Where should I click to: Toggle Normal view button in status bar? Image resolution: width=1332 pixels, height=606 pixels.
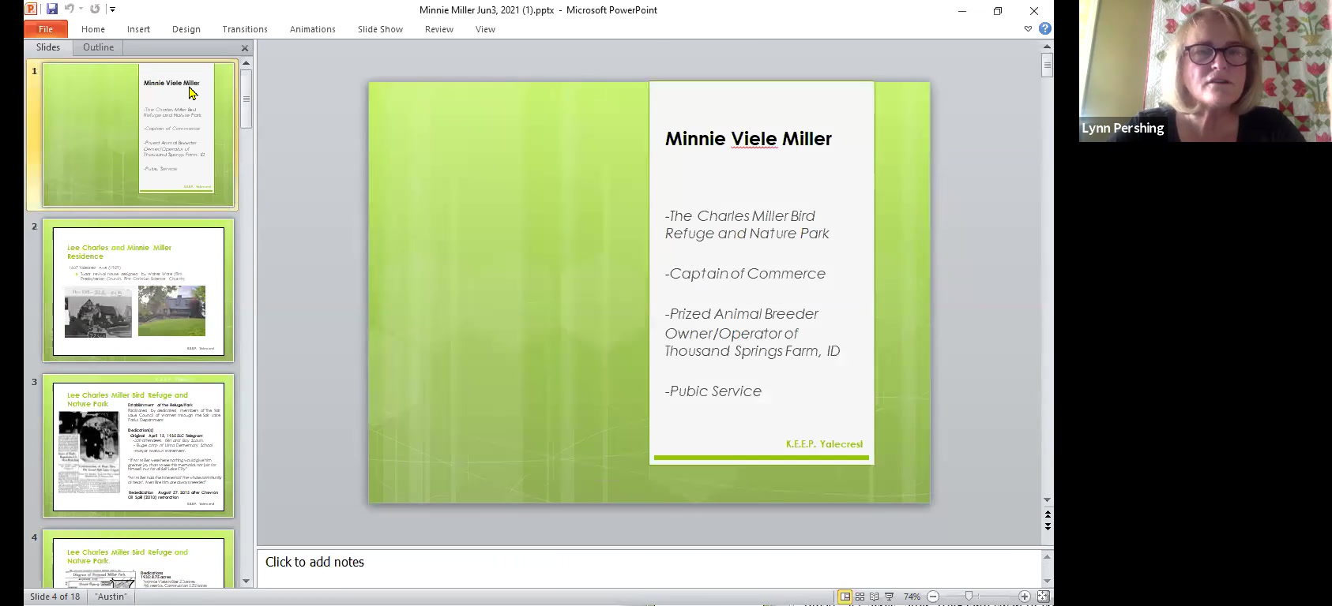tap(845, 597)
